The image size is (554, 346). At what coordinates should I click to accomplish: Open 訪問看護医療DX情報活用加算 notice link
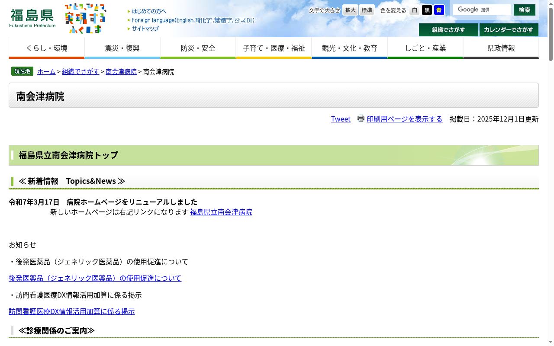(x=72, y=311)
